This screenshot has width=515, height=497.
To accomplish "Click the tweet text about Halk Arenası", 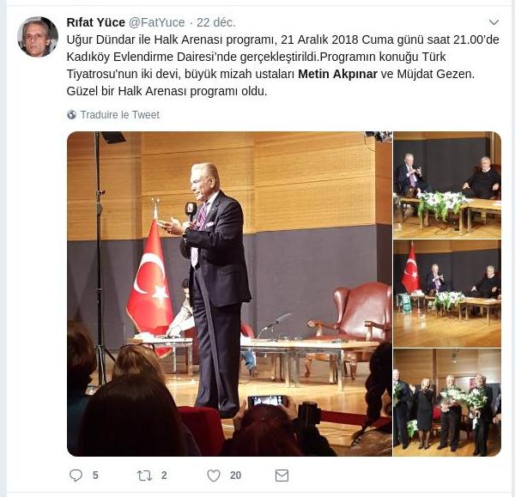I will point(282,65).
